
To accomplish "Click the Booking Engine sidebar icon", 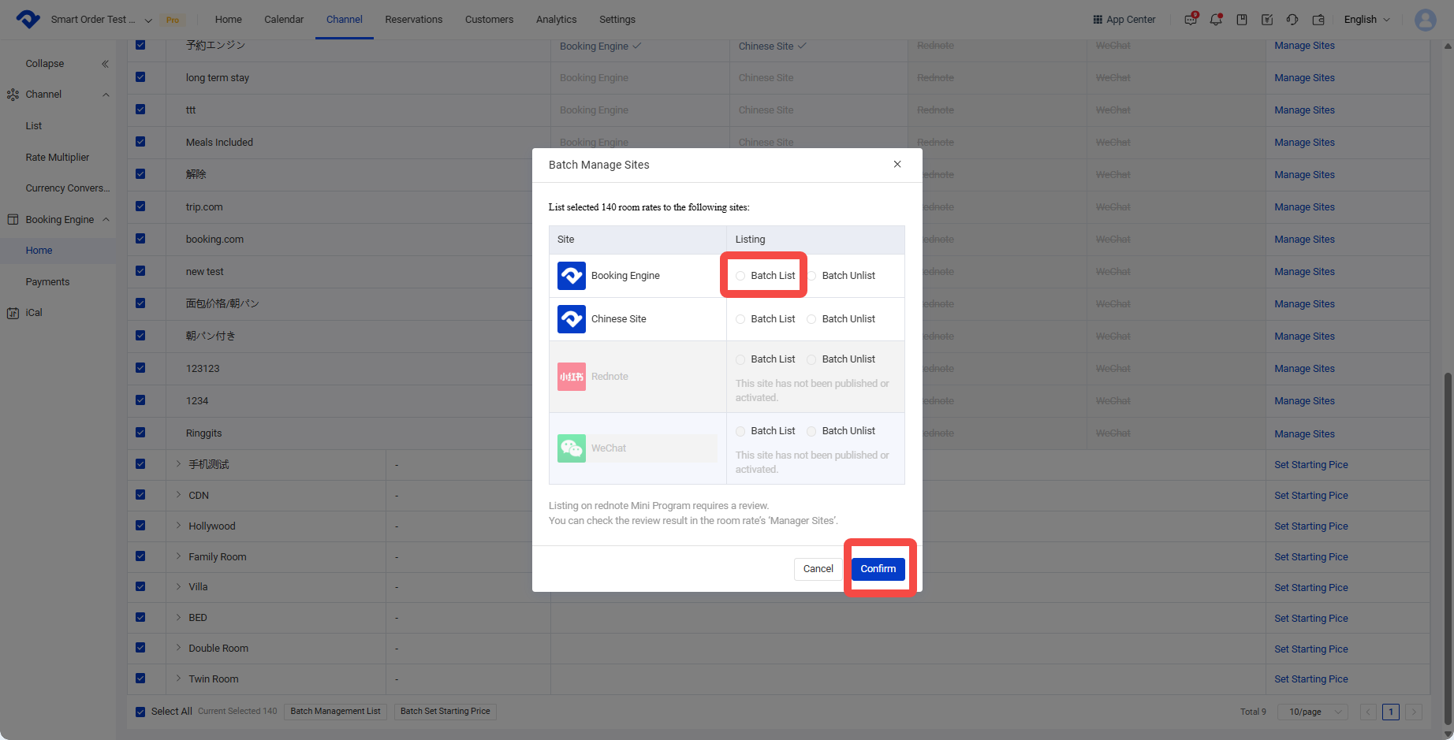I will [x=13, y=220].
